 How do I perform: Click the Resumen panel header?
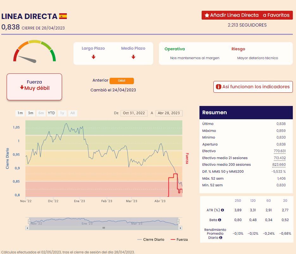(x=246, y=112)
